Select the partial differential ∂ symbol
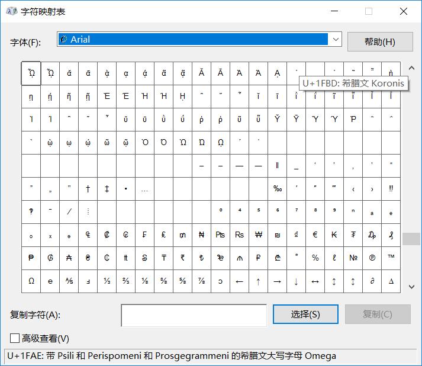This screenshot has width=422, height=366. tap(372, 281)
